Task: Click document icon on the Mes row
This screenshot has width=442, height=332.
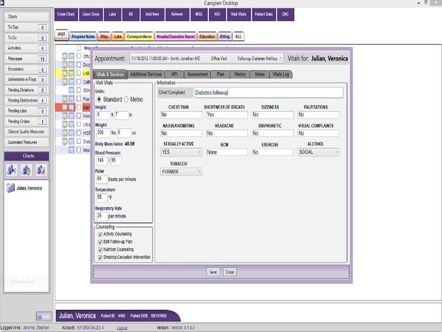Action: 71,149
